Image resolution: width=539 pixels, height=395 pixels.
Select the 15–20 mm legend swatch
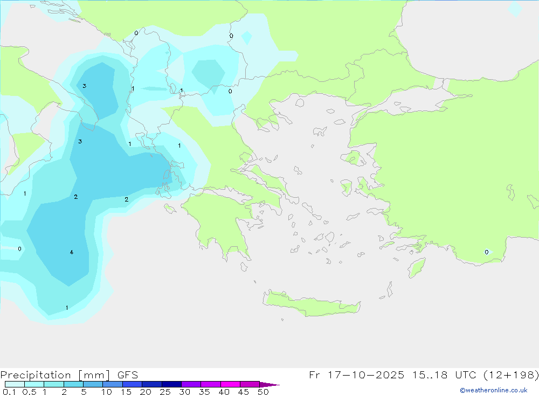pos(133,384)
